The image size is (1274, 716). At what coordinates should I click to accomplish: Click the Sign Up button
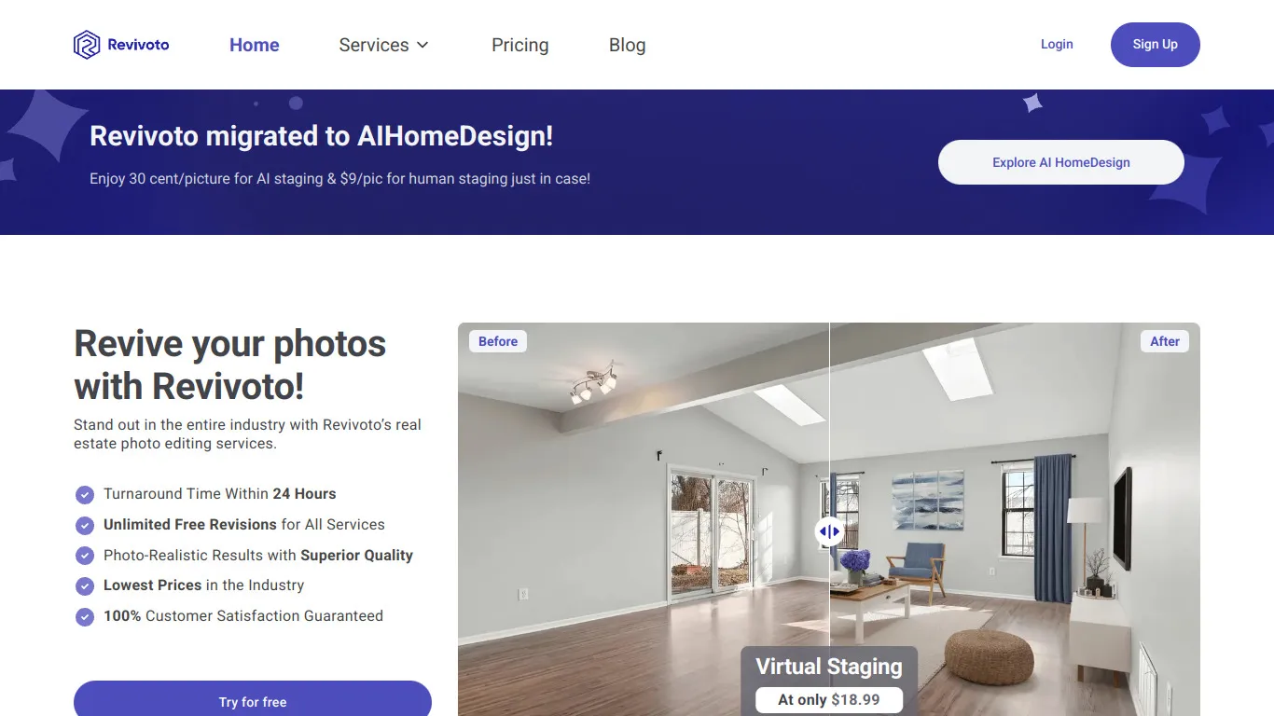point(1156,45)
